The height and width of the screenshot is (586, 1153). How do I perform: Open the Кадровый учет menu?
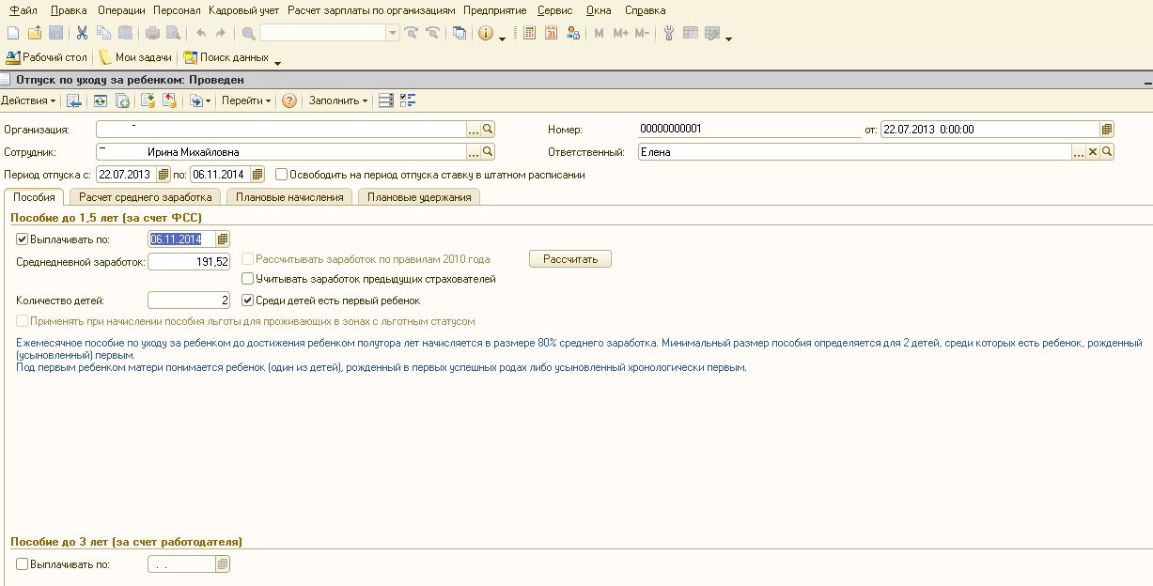(x=243, y=10)
